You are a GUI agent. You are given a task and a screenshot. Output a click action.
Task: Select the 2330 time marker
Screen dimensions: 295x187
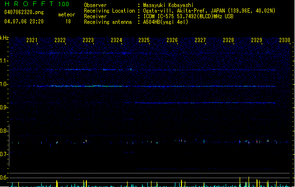tap(285, 41)
